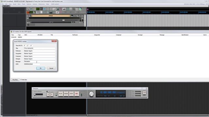Confirm marker with the Ok button
The image size is (209, 117).
40,68
